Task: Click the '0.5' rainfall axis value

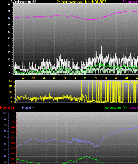Action: point(13,149)
